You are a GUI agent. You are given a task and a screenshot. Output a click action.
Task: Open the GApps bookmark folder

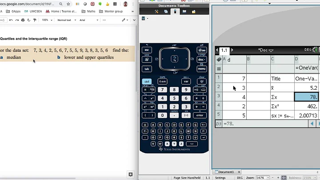point(13,12)
